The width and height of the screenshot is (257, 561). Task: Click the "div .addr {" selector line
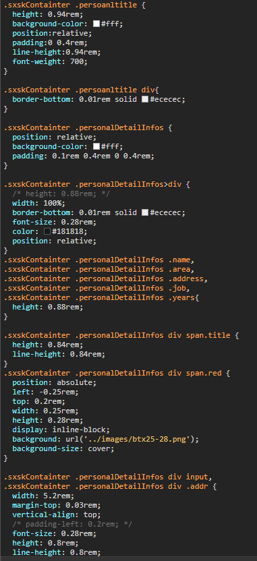point(110,486)
